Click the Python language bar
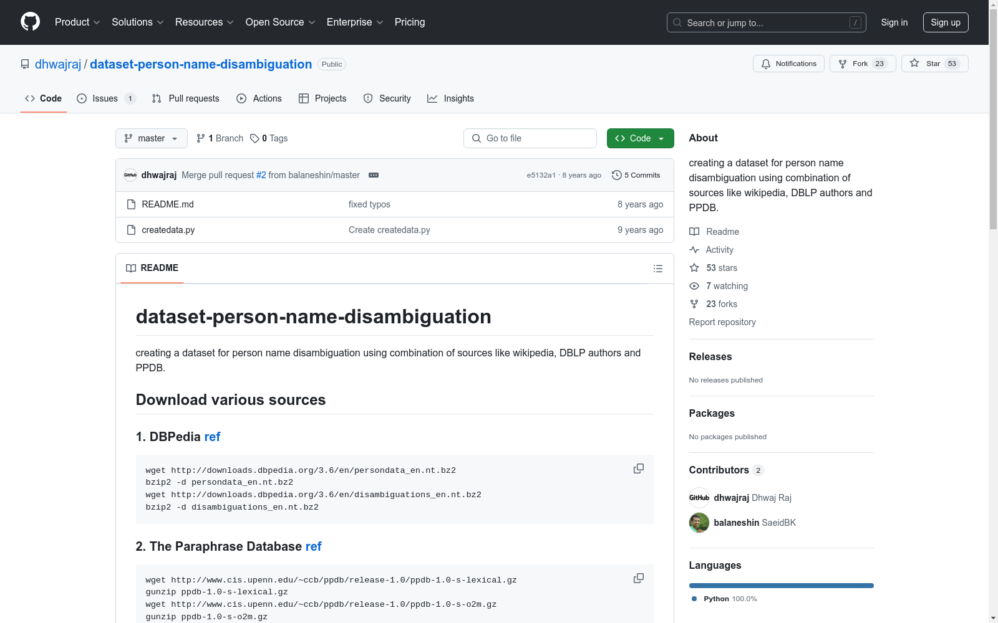The height and width of the screenshot is (623, 998). tap(781, 586)
